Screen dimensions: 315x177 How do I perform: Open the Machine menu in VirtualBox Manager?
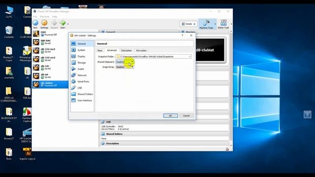(44, 17)
